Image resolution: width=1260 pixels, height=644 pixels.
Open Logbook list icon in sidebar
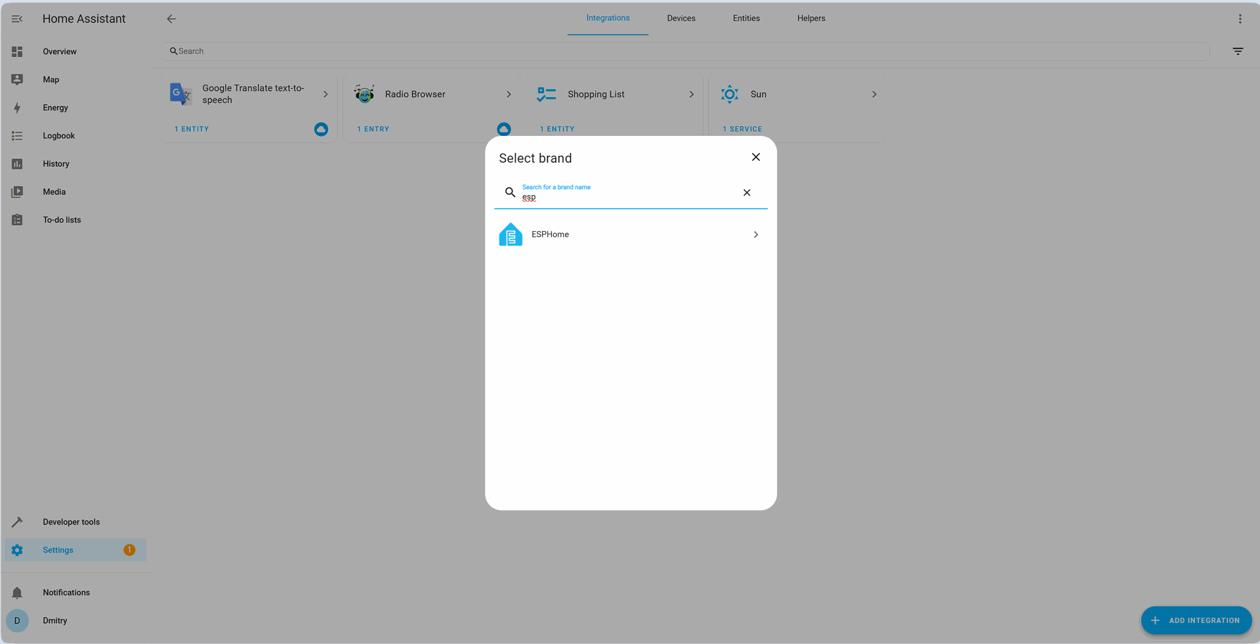click(17, 136)
